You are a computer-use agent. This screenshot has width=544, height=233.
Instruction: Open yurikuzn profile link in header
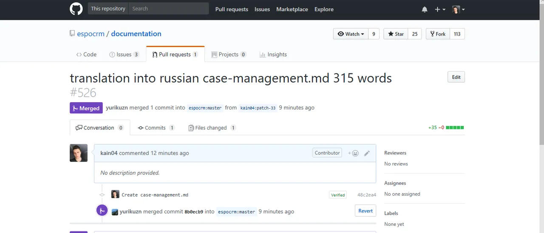(x=117, y=108)
